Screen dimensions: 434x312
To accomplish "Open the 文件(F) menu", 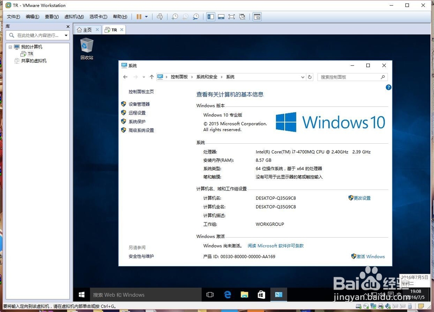I will click(13, 17).
